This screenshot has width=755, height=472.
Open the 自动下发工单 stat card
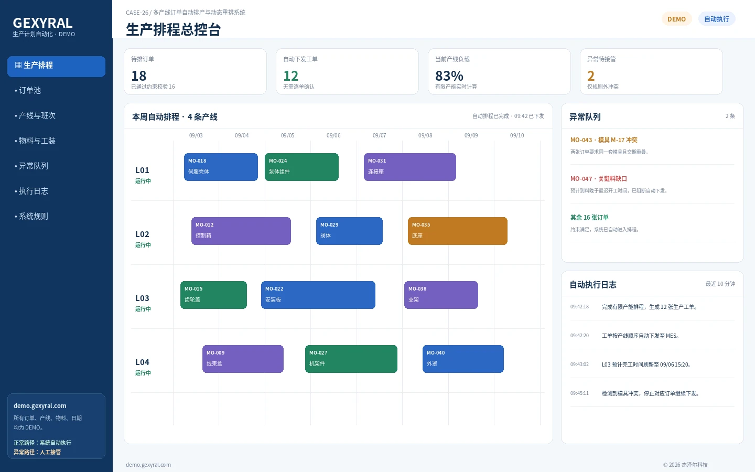pos(347,72)
